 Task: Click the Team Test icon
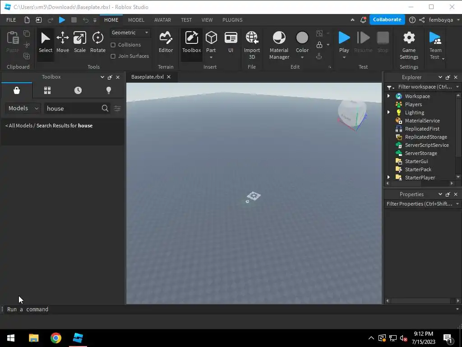click(x=435, y=38)
